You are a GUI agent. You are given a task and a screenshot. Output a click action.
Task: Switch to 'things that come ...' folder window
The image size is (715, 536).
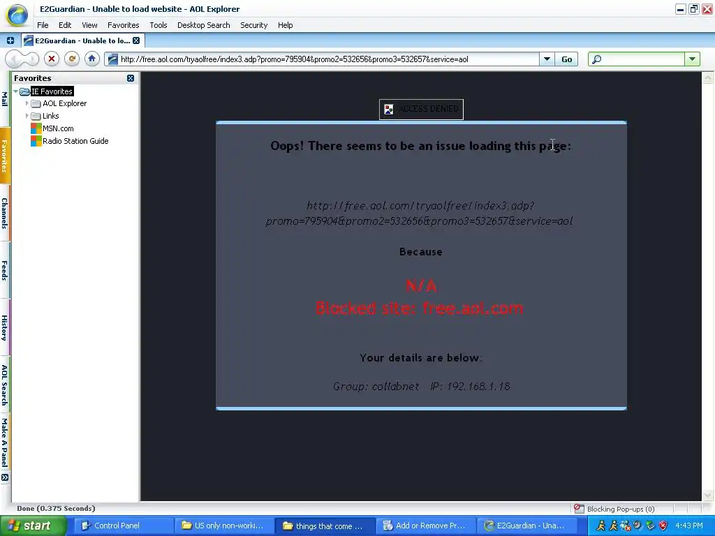[x=325, y=526]
